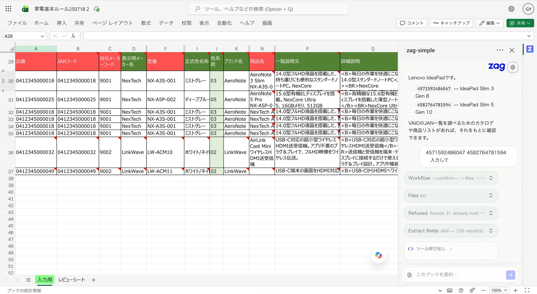The width and height of the screenshot is (537, 294).
Task: Open the Excel settings gear
Action: point(511,9)
